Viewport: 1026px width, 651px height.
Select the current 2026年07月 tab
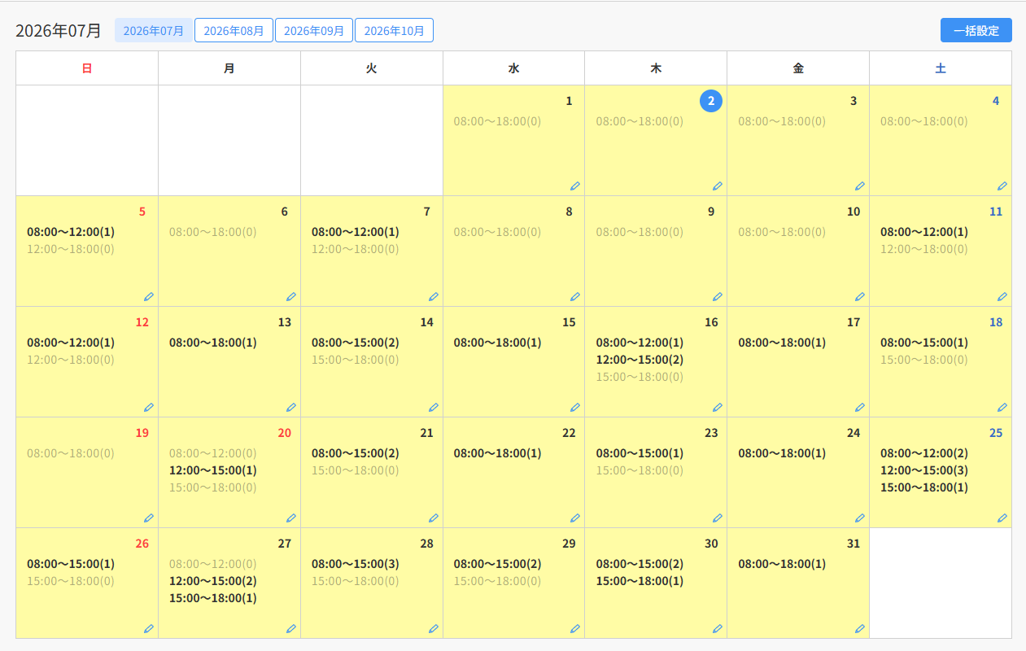point(154,30)
